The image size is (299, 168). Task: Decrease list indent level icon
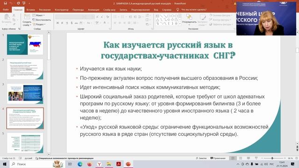coord(130,17)
